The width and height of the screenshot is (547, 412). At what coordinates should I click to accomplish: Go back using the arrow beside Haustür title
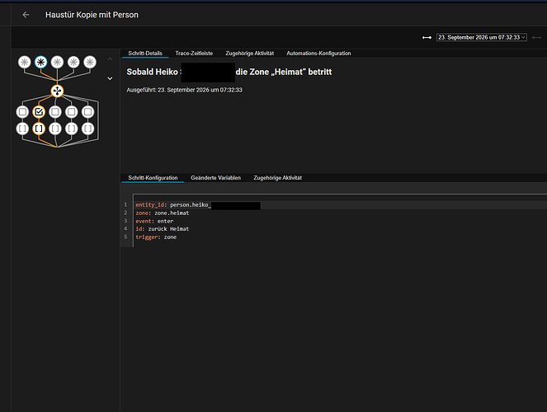pos(26,15)
